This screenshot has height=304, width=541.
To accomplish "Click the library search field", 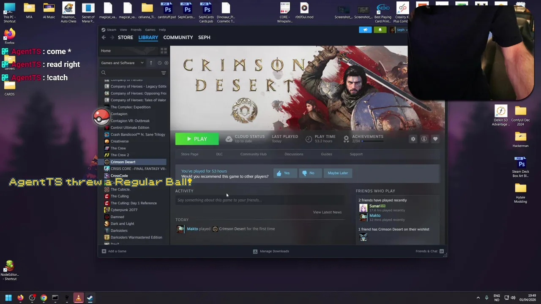I will 130,73.
